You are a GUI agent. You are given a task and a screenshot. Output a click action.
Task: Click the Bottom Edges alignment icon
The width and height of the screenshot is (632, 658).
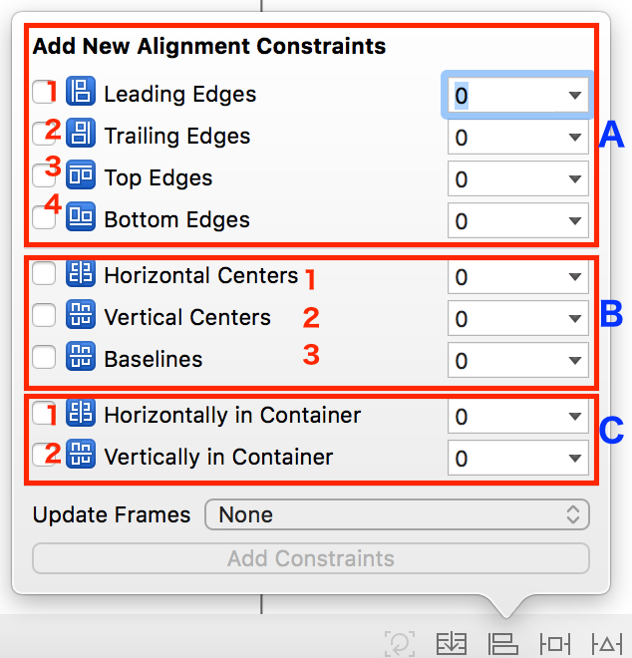80,218
